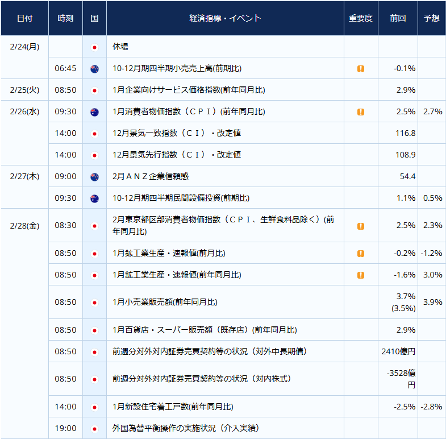Select the date cell 2/25(火)
The height and width of the screenshot is (439, 446).
25,90
